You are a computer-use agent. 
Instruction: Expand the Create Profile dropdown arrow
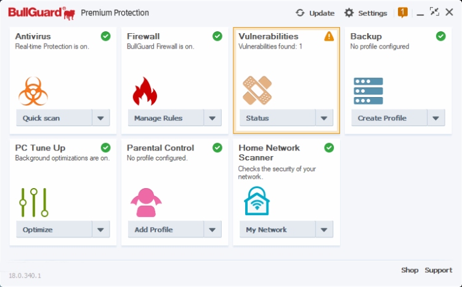click(436, 118)
